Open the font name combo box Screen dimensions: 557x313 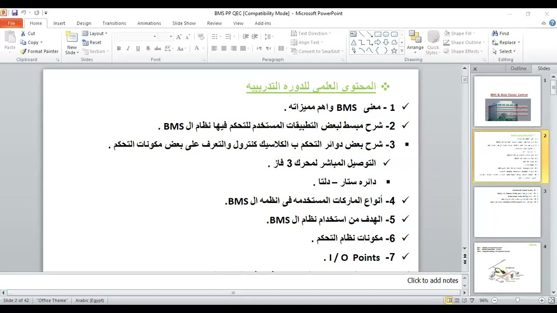[x=135, y=37]
